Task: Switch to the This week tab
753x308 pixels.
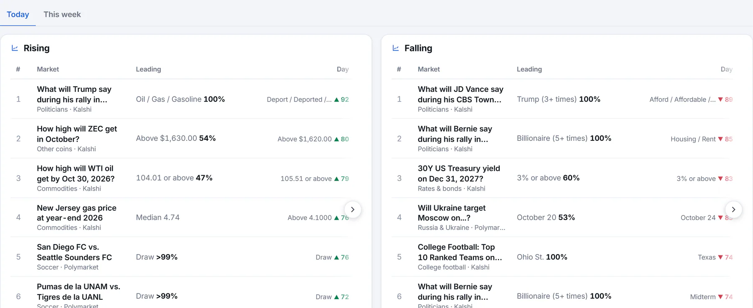Action: pyautogui.click(x=62, y=14)
